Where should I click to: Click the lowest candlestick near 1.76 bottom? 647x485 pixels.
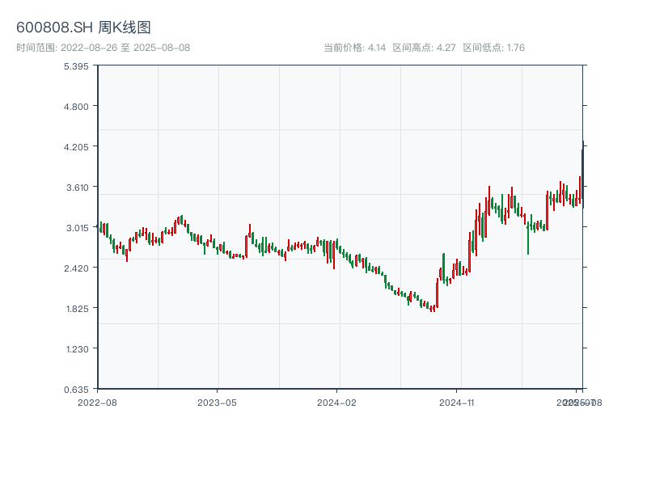(433, 308)
